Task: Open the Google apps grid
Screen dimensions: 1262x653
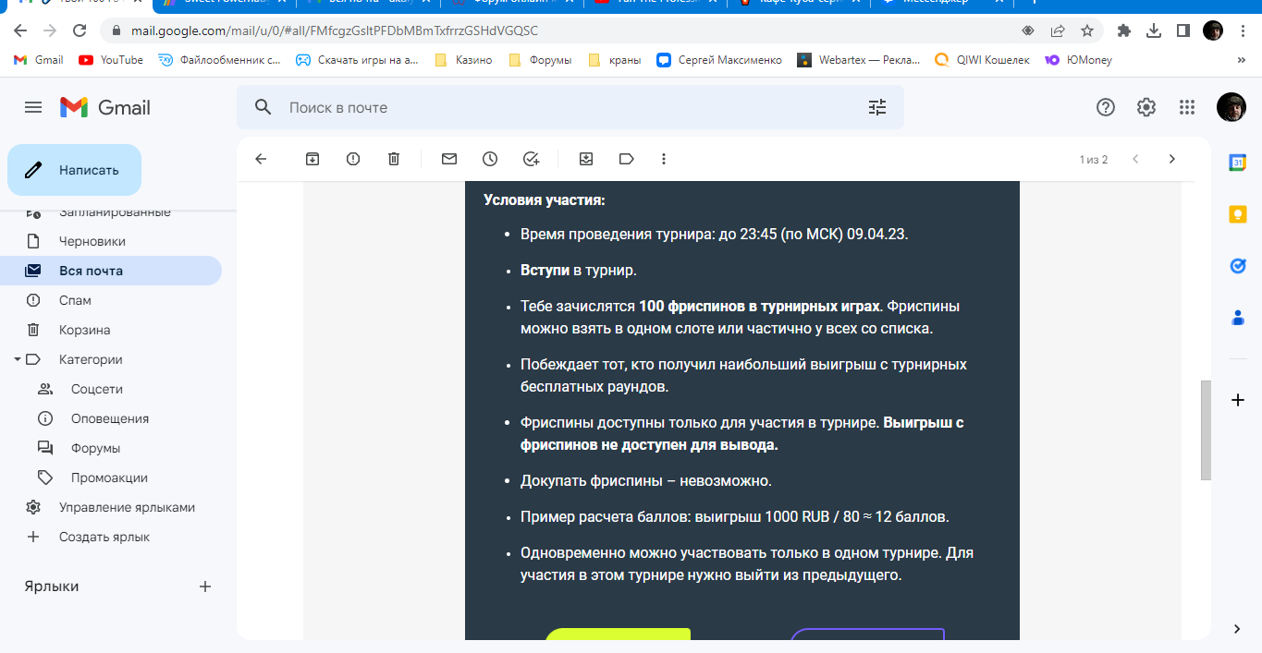Action: coord(1187,107)
